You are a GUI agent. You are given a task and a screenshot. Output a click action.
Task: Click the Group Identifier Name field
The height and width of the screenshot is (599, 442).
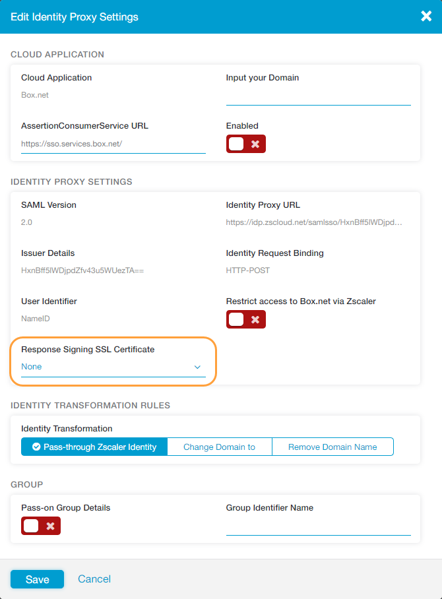coord(318,526)
